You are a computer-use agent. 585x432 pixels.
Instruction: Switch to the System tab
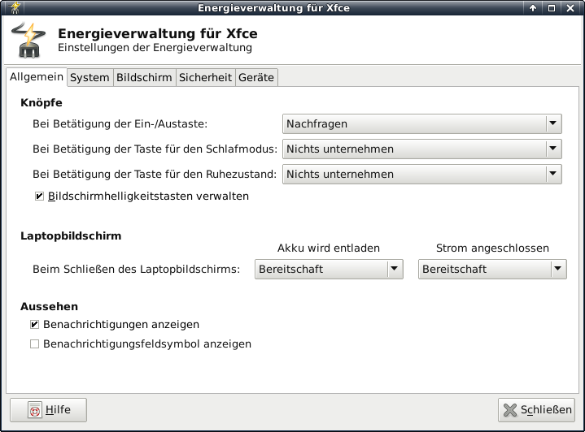click(89, 78)
